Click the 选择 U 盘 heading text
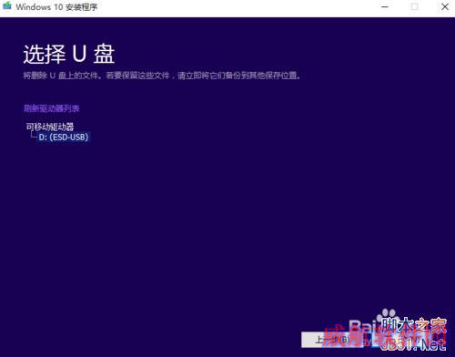 [x=69, y=54]
